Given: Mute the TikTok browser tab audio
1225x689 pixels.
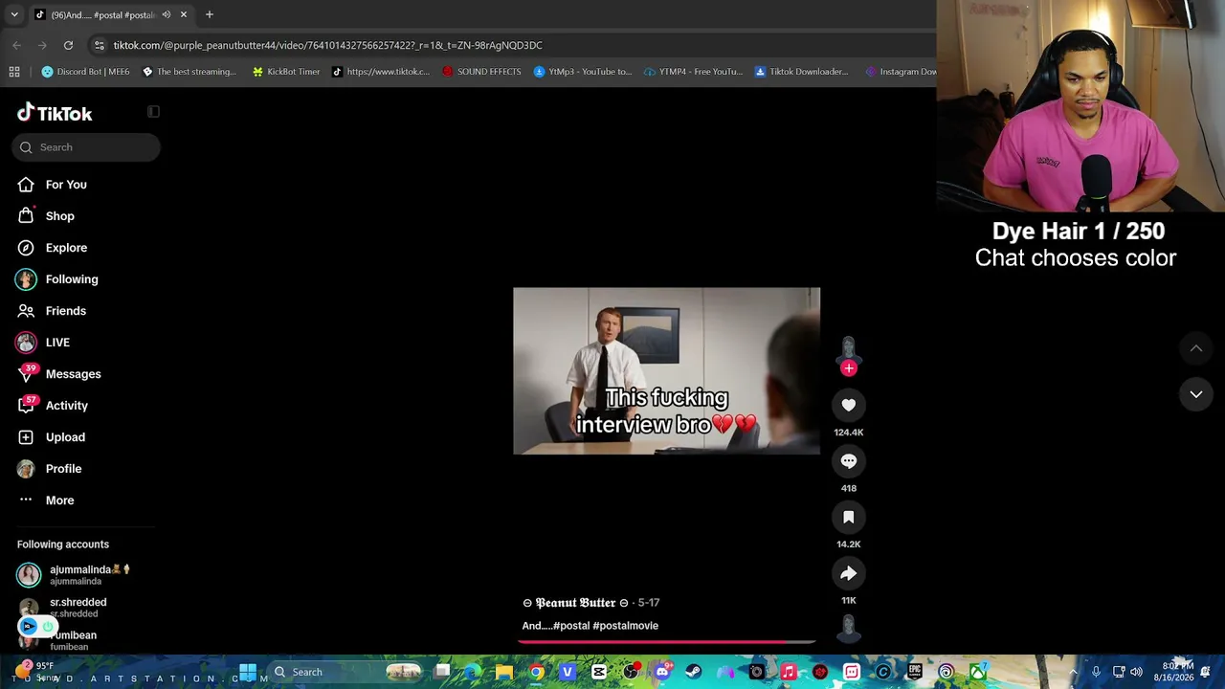Looking at the screenshot, I should pyautogui.click(x=167, y=14).
